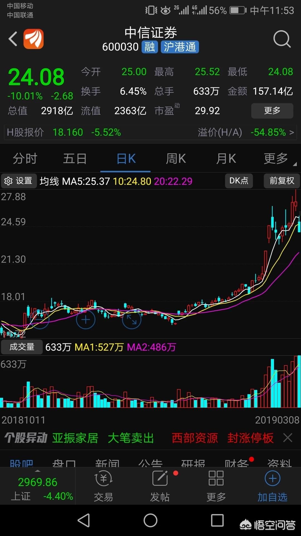Tap the 中信证券 stock title

(151, 33)
